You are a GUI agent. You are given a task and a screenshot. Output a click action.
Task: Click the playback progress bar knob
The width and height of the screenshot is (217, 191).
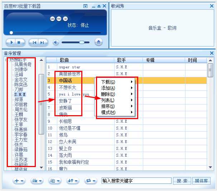(x=11, y=33)
